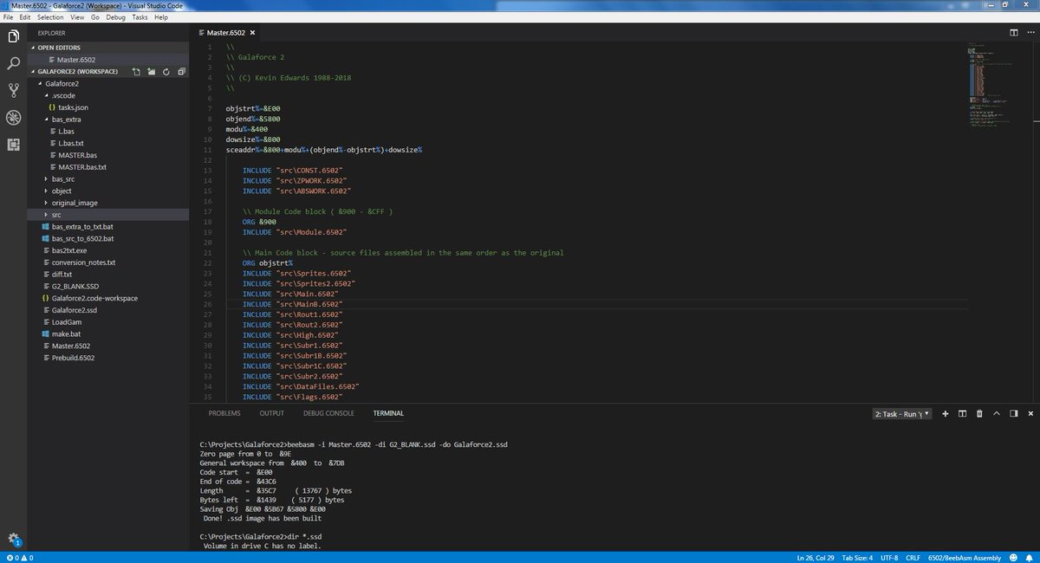The image size is (1040, 563).
Task: Open the Selection menu
Action: (50, 17)
